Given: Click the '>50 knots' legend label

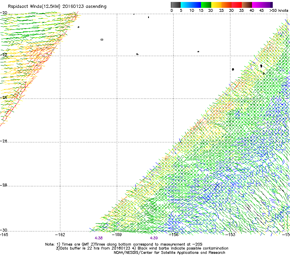Looking at the screenshot, I should 279,11.
